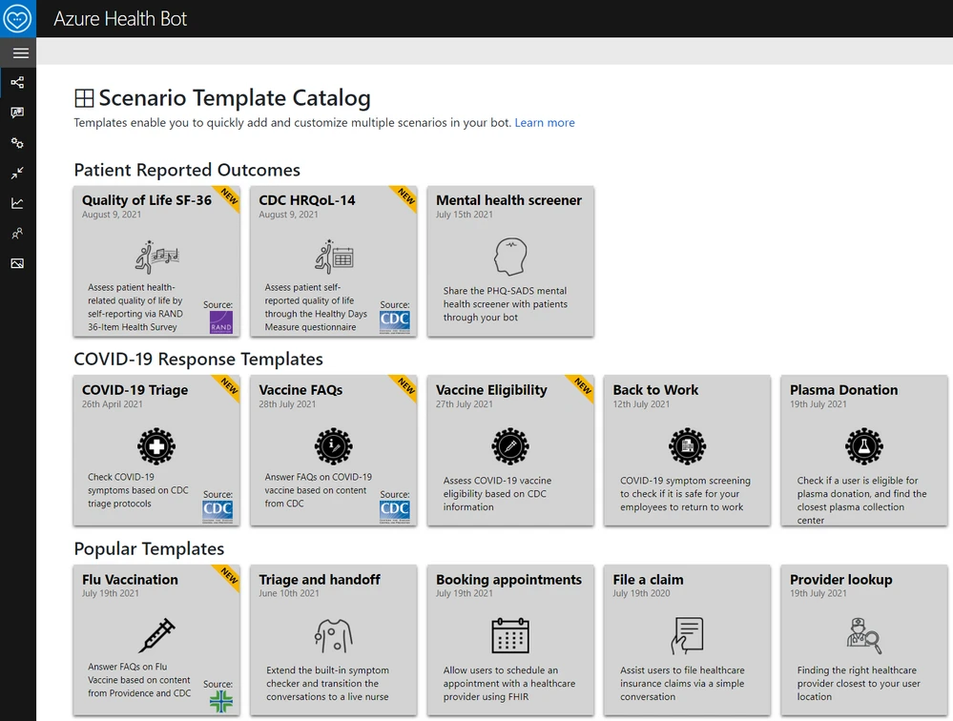Follow the Learn more link
The width and height of the screenshot is (953, 721).
pyautogui.click(x=544, y=122)
